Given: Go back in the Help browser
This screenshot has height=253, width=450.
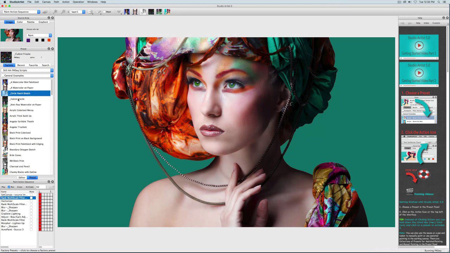Looking at the screenshot, I should pos(403,23).
